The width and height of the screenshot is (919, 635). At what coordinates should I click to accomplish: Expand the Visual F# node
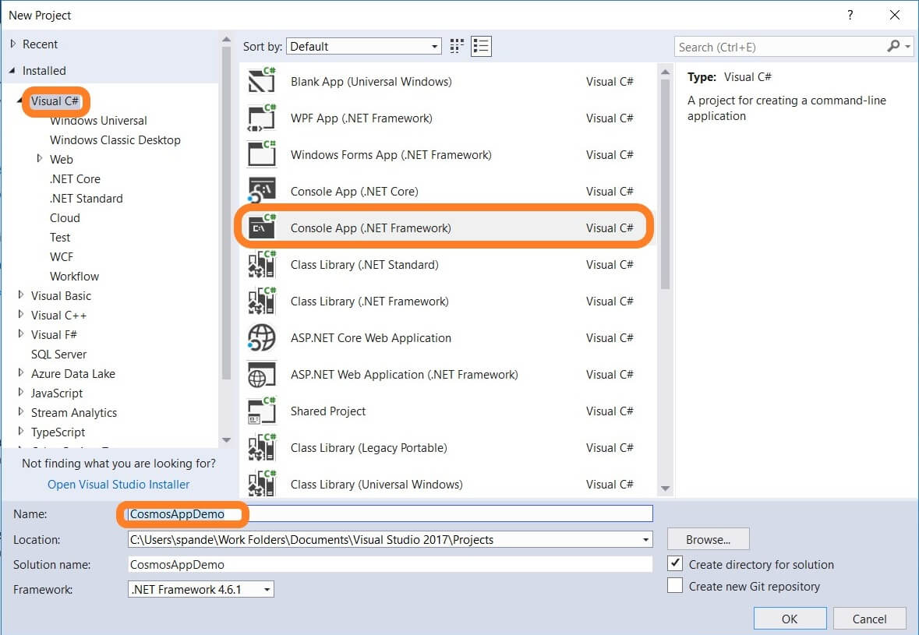(x=20, y=334)
